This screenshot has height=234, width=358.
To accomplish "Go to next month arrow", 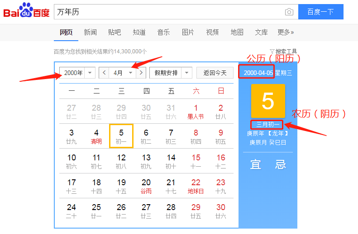I will (x=141, y=73).
